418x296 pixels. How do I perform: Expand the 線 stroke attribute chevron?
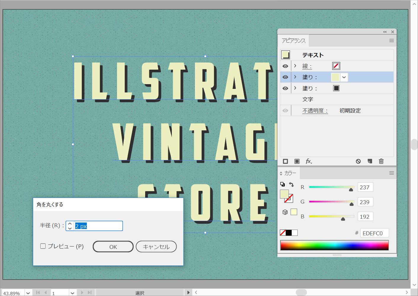click(295, 66)
